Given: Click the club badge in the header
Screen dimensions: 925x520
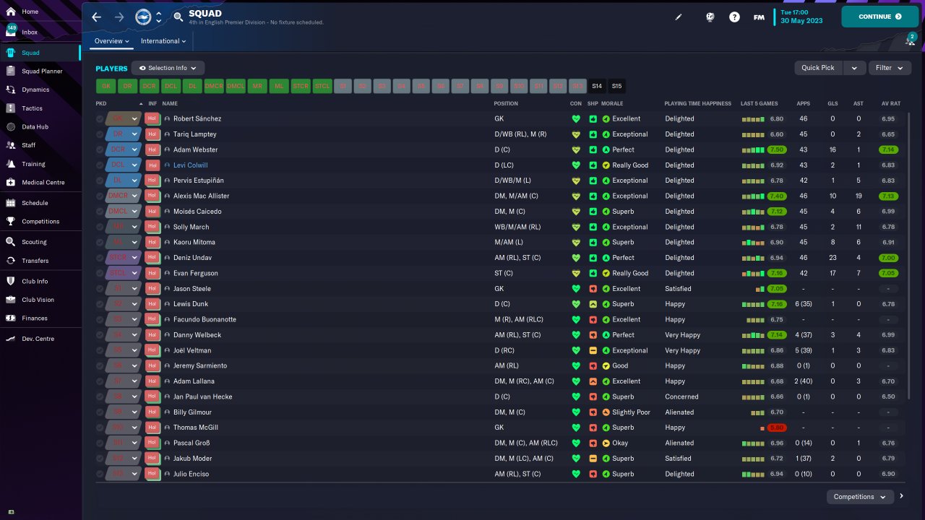Looking at the screenshot, I should click(142, 17).
